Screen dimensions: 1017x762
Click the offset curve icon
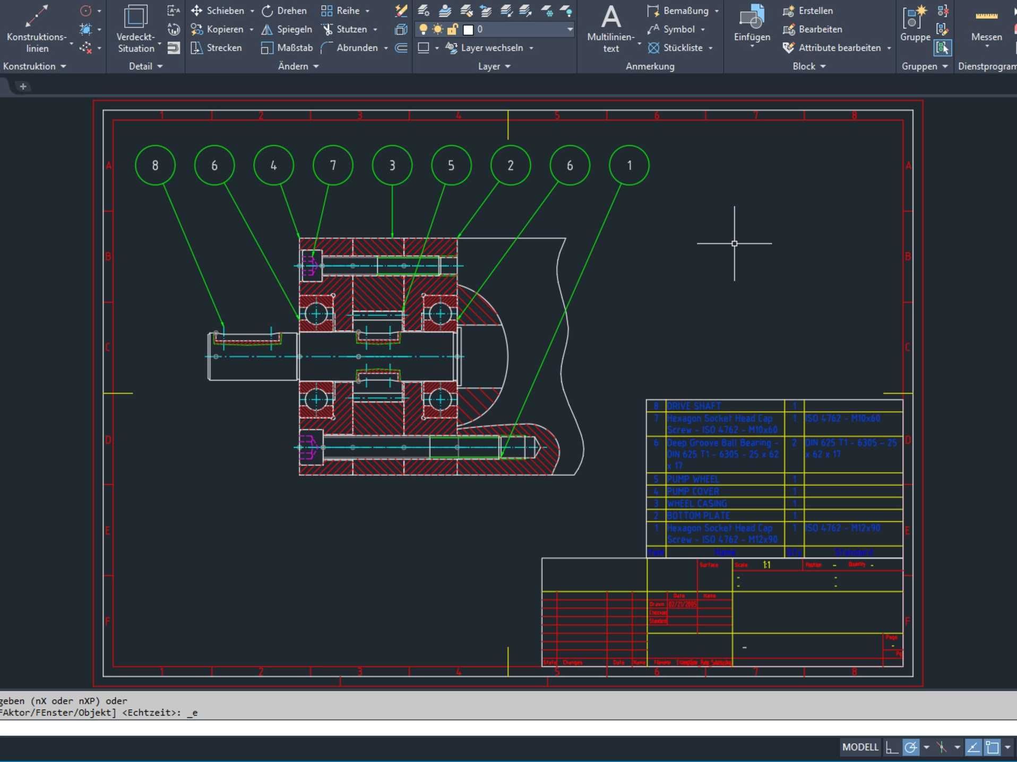[x=401, y=48]
